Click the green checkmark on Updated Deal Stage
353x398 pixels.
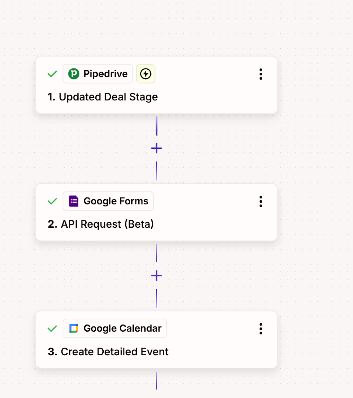click(x=52, y=74)
